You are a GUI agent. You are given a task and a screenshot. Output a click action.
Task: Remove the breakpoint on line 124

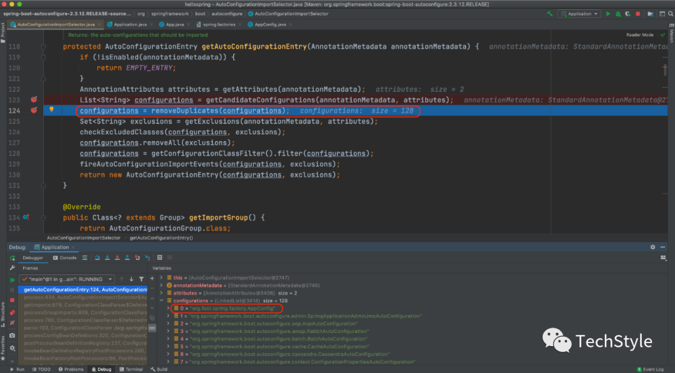[34, 111]
